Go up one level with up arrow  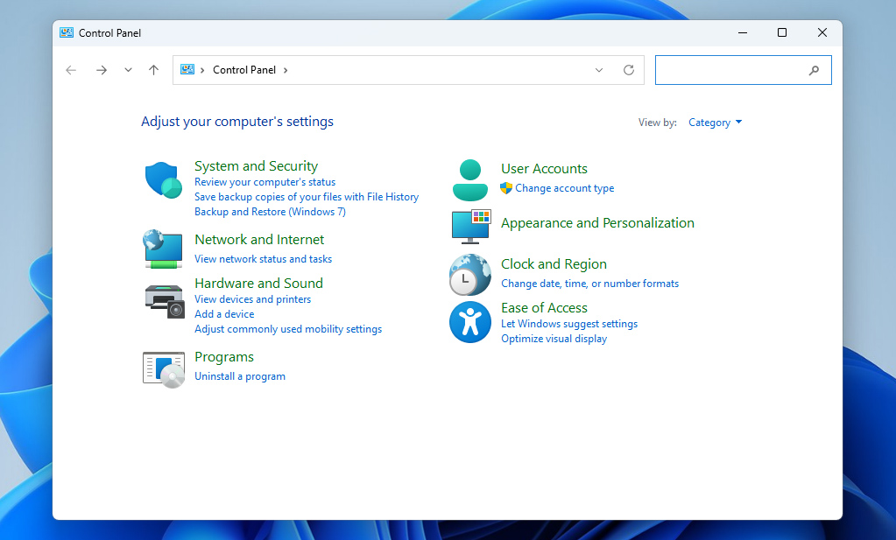(x=154, y=70)
